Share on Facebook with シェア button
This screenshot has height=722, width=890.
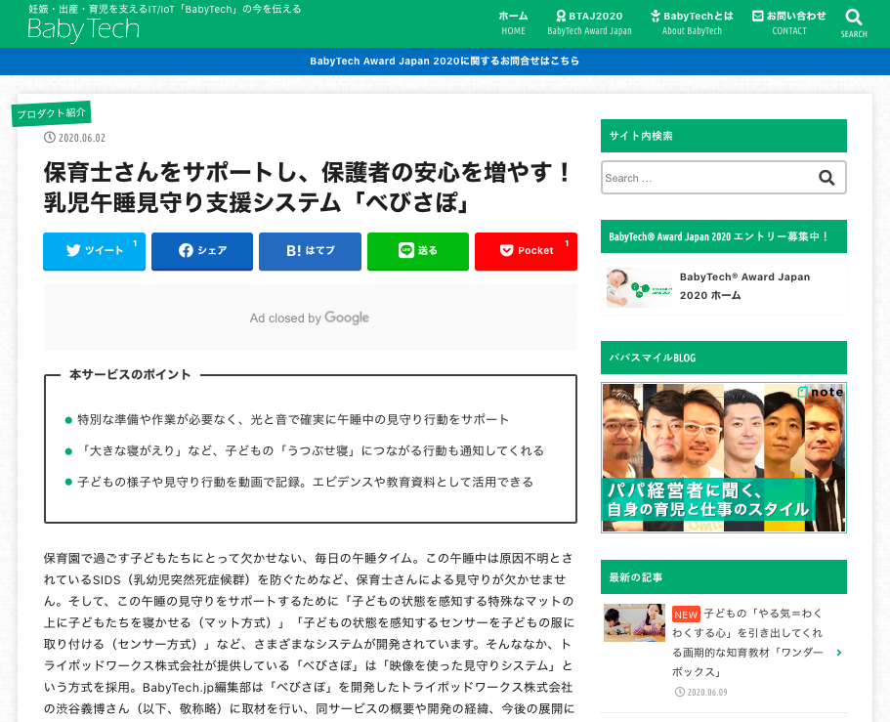(202, 250)
